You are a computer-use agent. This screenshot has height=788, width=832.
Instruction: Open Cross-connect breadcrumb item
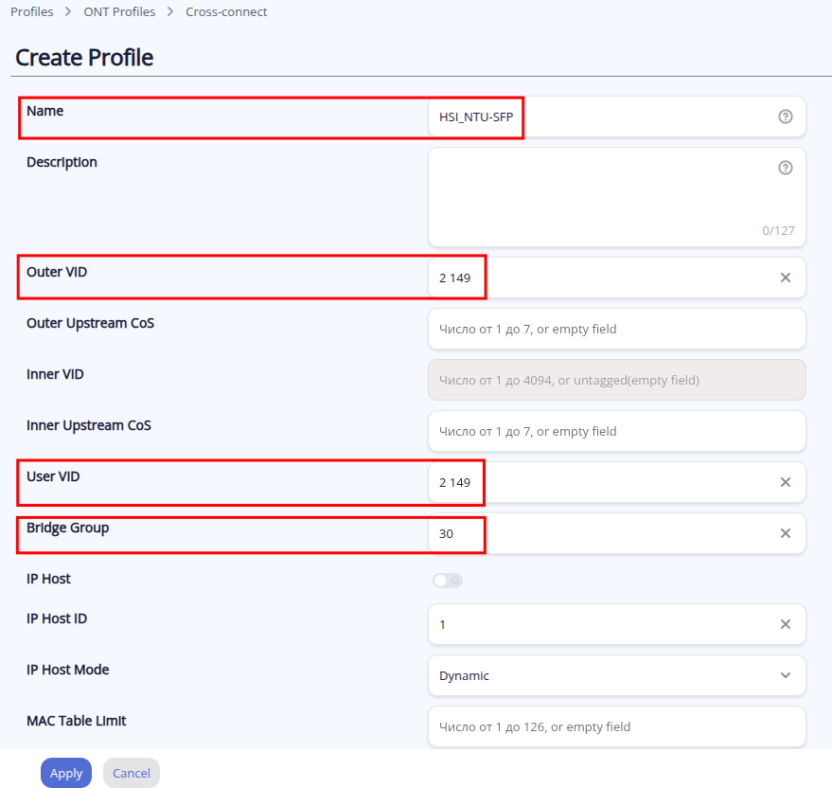(x=226, y=12)
